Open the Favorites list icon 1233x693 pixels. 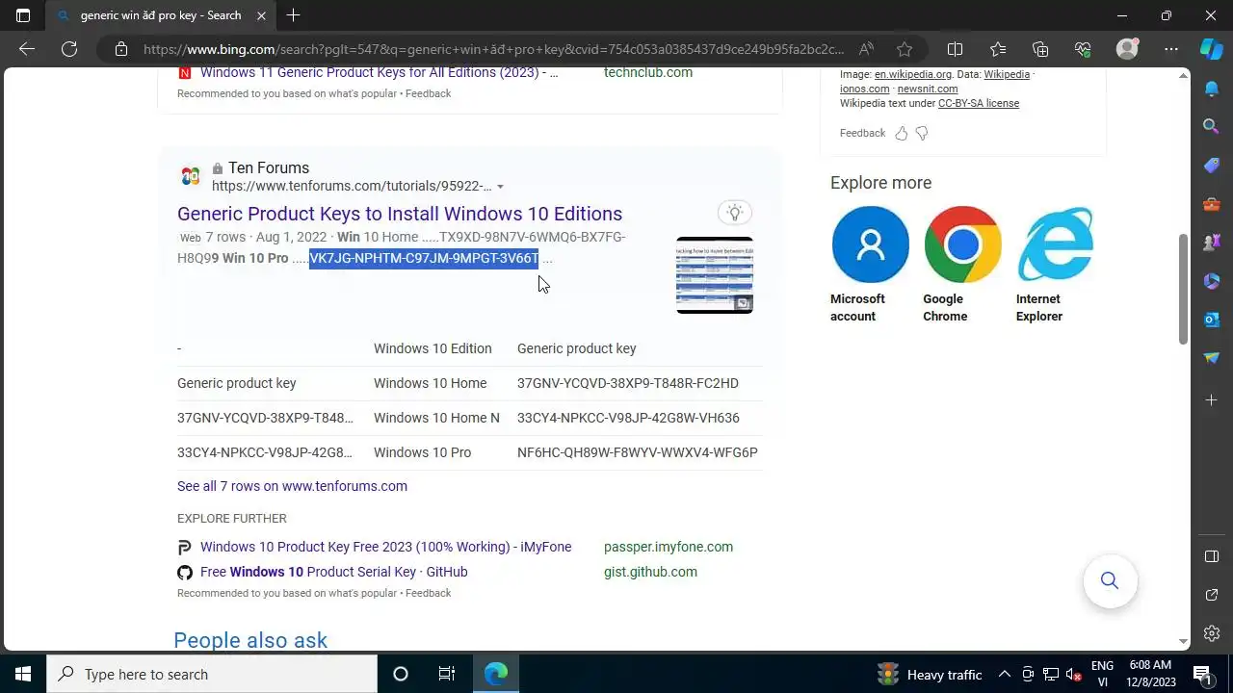(x=997, y=49)
